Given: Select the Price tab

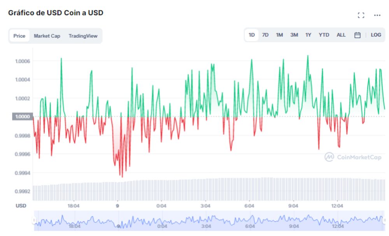Looking at the screenshot, I should click(x=19, y=36).
